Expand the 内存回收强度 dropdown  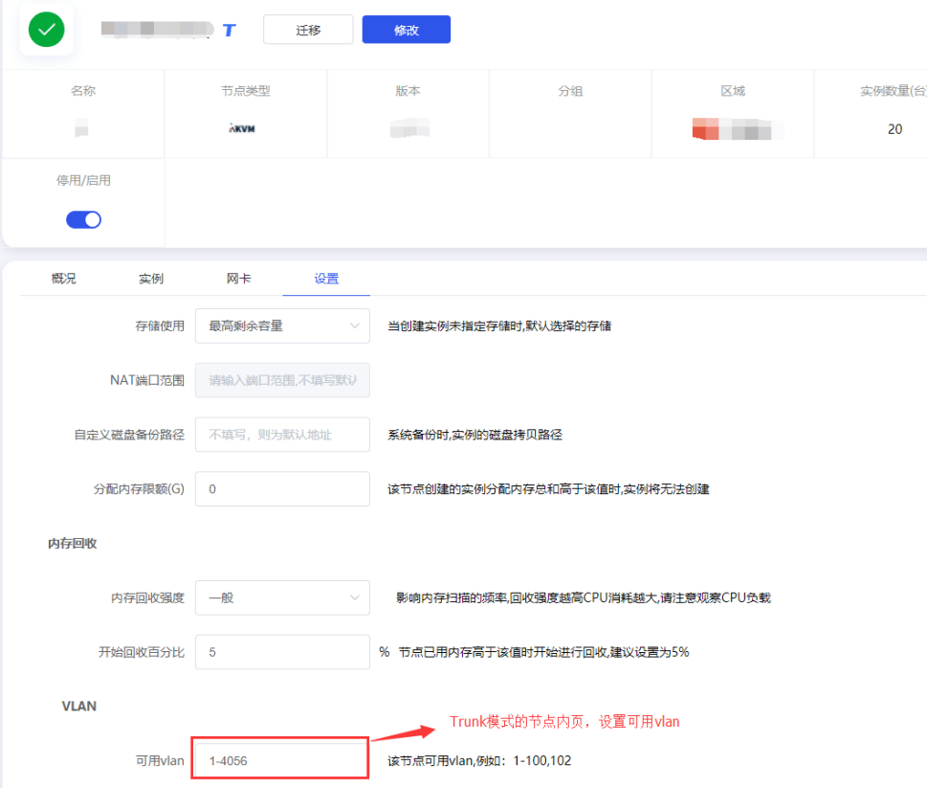[x=282, y=598]
